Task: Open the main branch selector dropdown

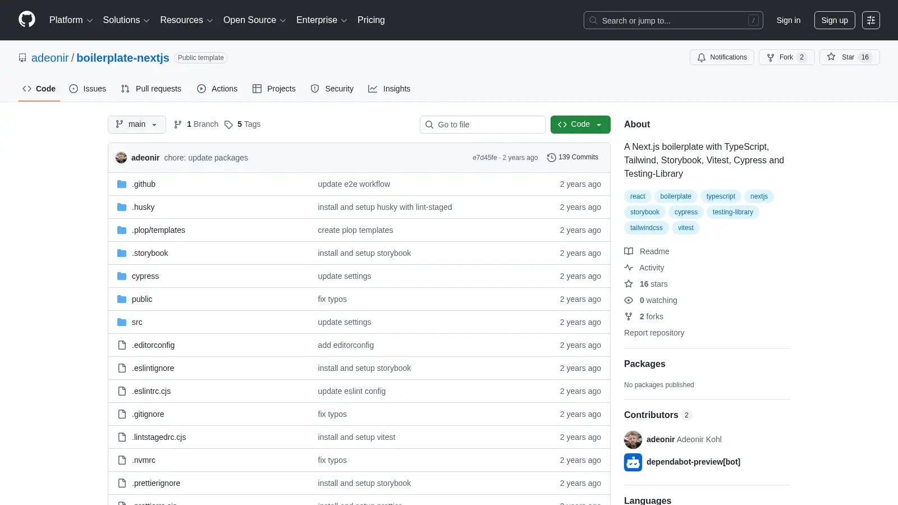Action: point(137,125)
